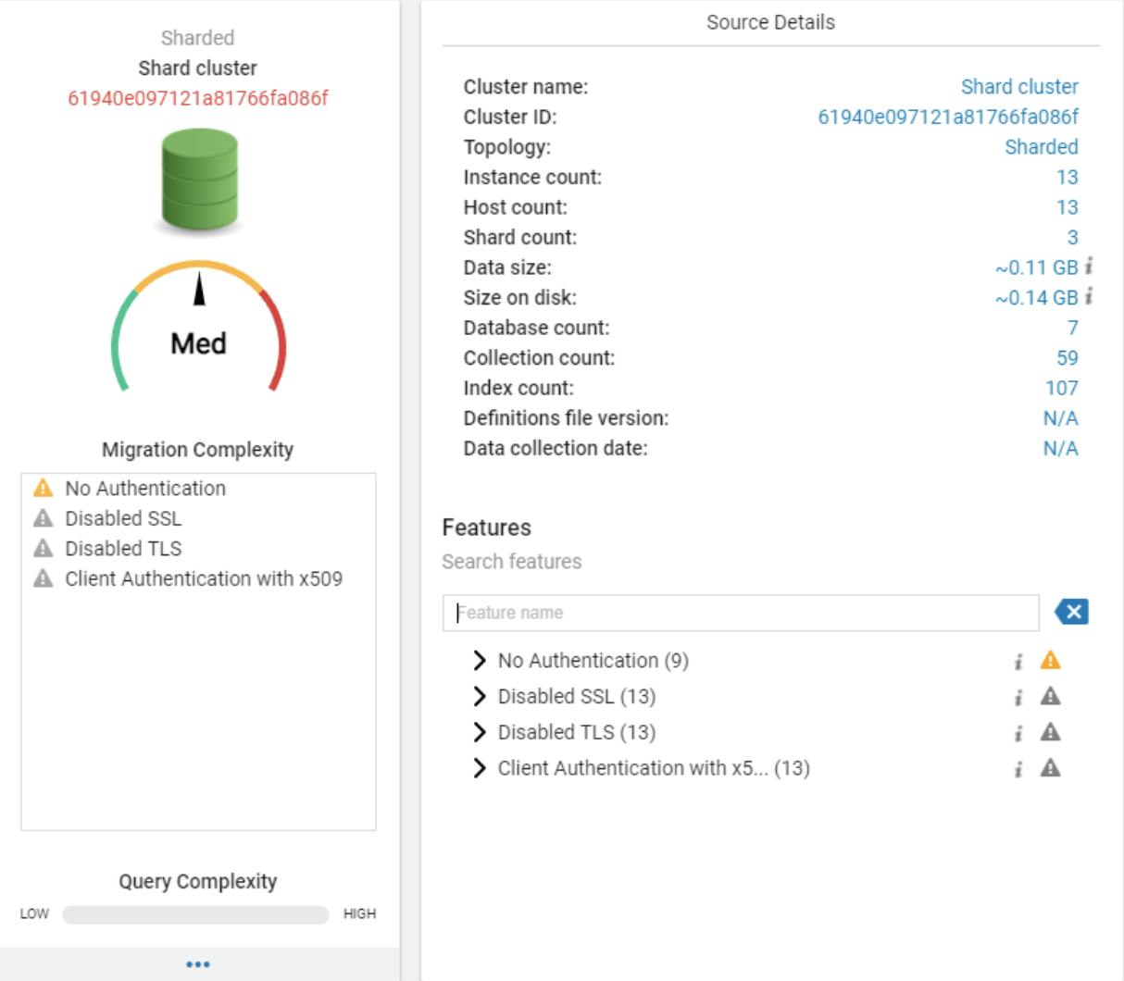
Task: Click the blue clear-search X icon
Action: [x=1071, y=610]
